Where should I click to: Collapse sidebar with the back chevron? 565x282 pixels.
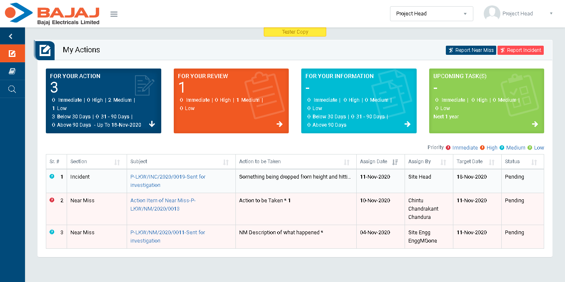click(x=11, y=37)
